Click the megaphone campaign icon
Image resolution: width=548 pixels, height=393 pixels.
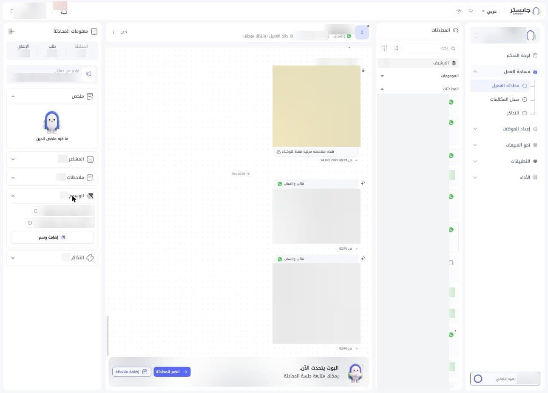[x=88, y=74]
